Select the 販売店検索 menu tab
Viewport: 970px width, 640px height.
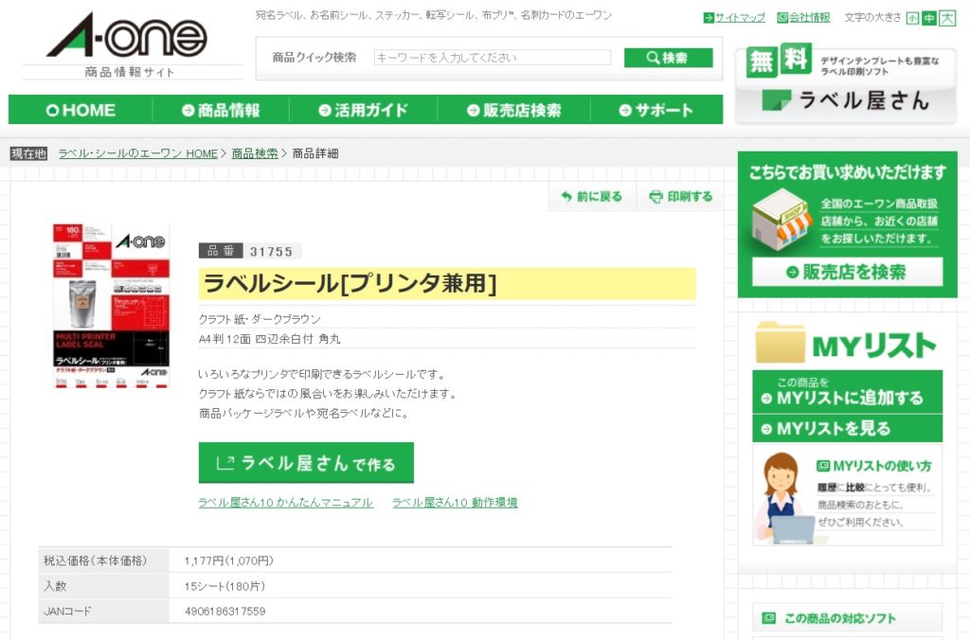click(x=513, y=110)
